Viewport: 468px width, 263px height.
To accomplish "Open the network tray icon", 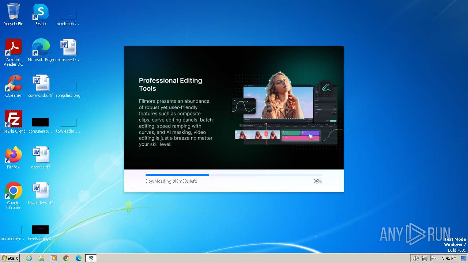I will click(424, 258).
